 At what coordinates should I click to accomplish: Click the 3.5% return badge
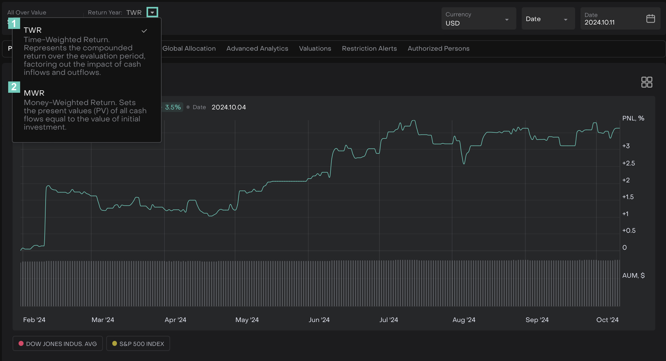173,107
